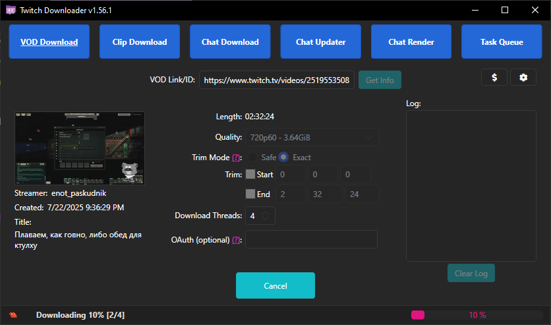The height and width of the screenshot is (325, 551).
Task: Click the VOD thumbnail preview image
Action: (x=79, y=148)
